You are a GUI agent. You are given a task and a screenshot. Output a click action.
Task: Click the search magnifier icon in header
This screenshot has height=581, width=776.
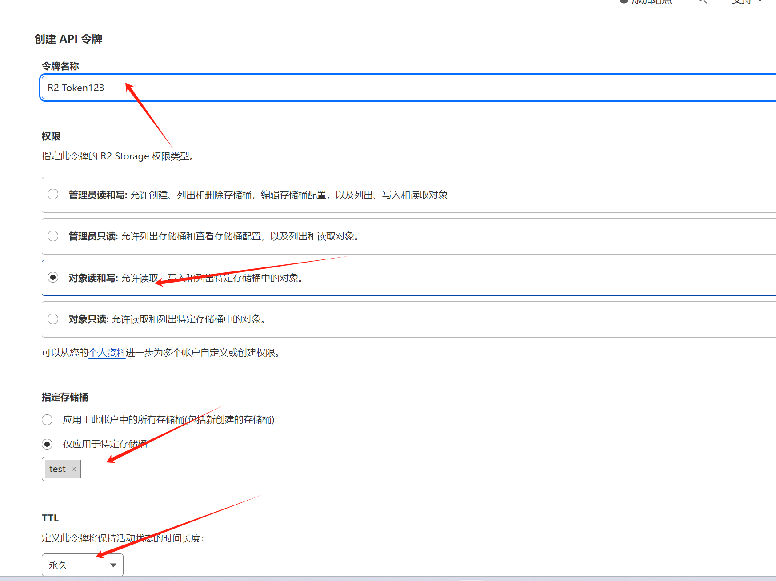pos(702,1)
